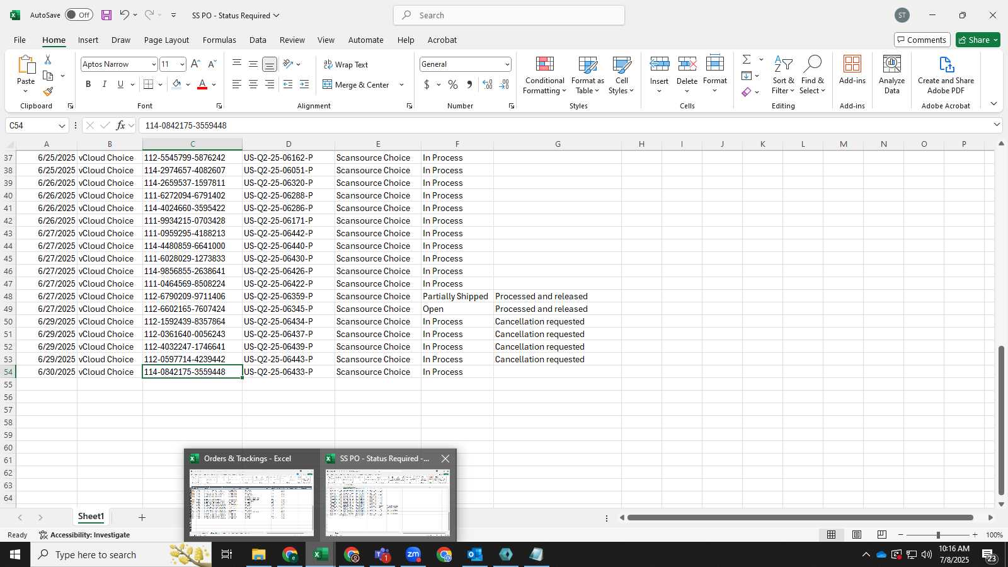Screen dimensions: 1008x567
Task: Click vertical scrollbar thumb
Action: point(1001,420)
